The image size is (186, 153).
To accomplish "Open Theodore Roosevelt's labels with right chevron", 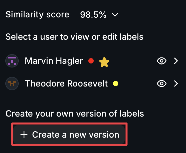I will [x=176, y=84].
